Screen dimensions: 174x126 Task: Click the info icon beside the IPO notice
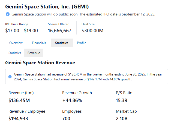point(7,14)
